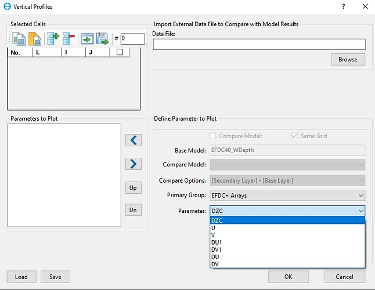The image size is (375, 290).
Task: Click the Save button
Action: [x=55, y=277]
